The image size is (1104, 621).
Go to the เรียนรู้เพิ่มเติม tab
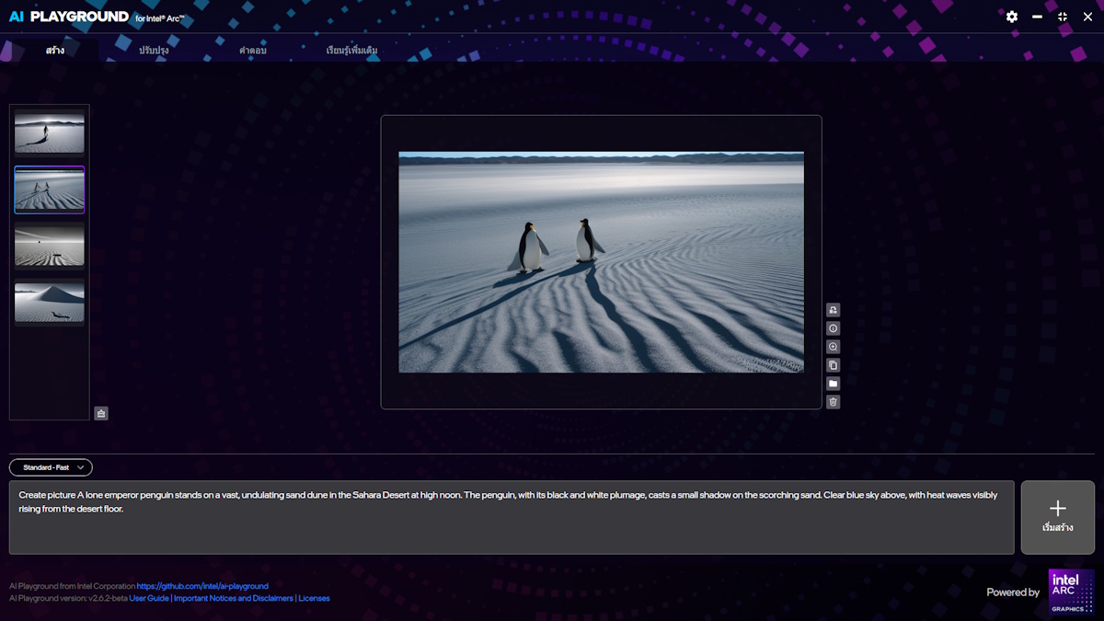pos(351,51)
